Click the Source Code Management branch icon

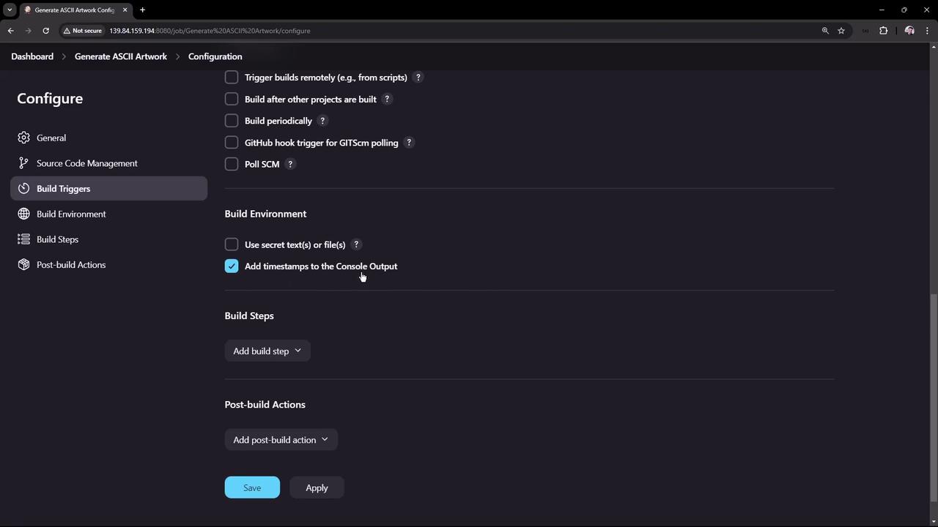[x=24, y=163]
